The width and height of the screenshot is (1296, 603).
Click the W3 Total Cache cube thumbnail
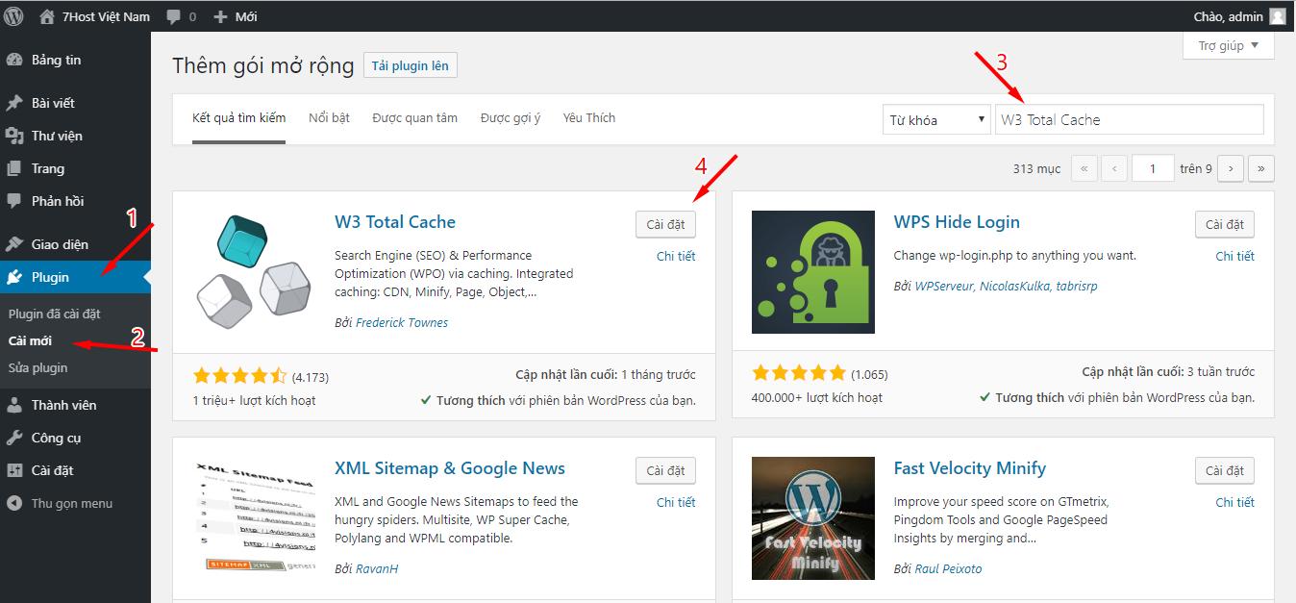click(254, 272)
